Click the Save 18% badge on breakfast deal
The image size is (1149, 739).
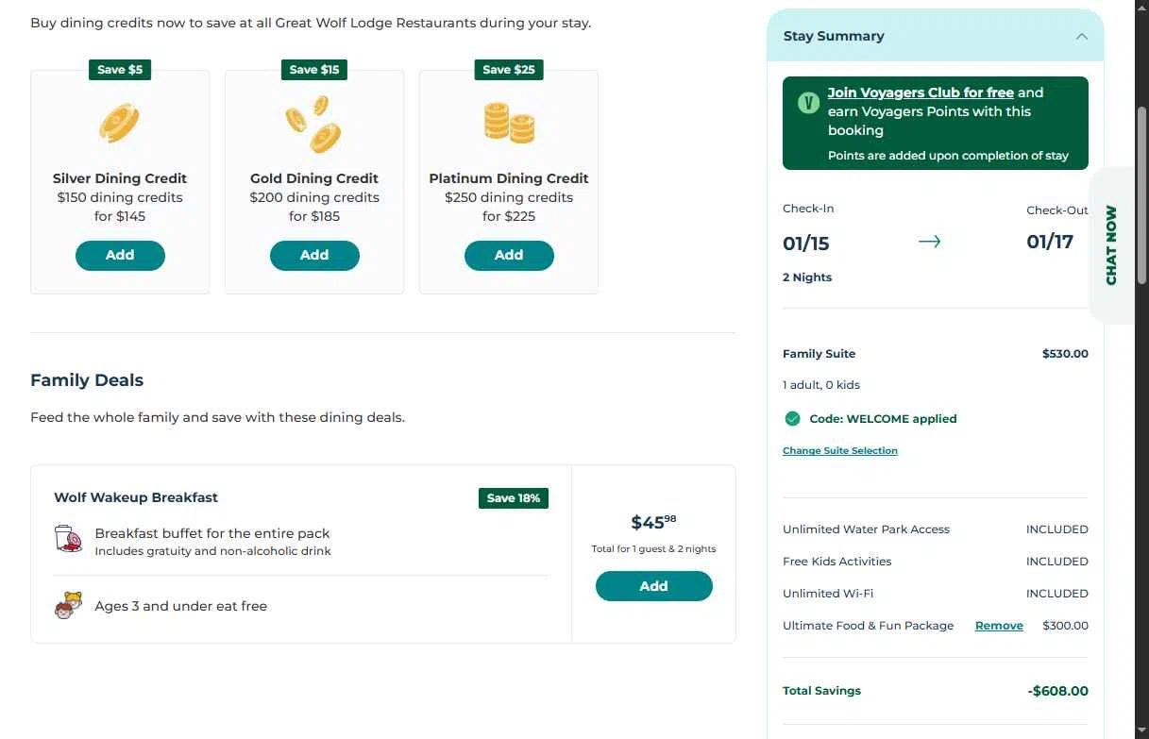tap(514, 498)
